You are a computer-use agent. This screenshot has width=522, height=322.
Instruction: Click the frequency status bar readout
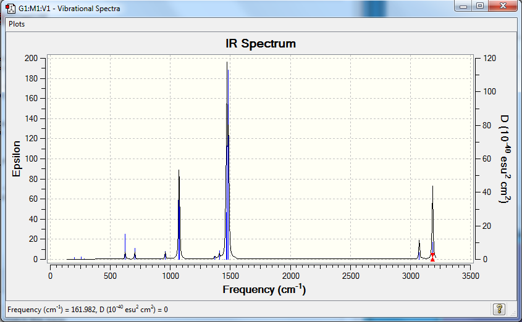tap(88, 310)
